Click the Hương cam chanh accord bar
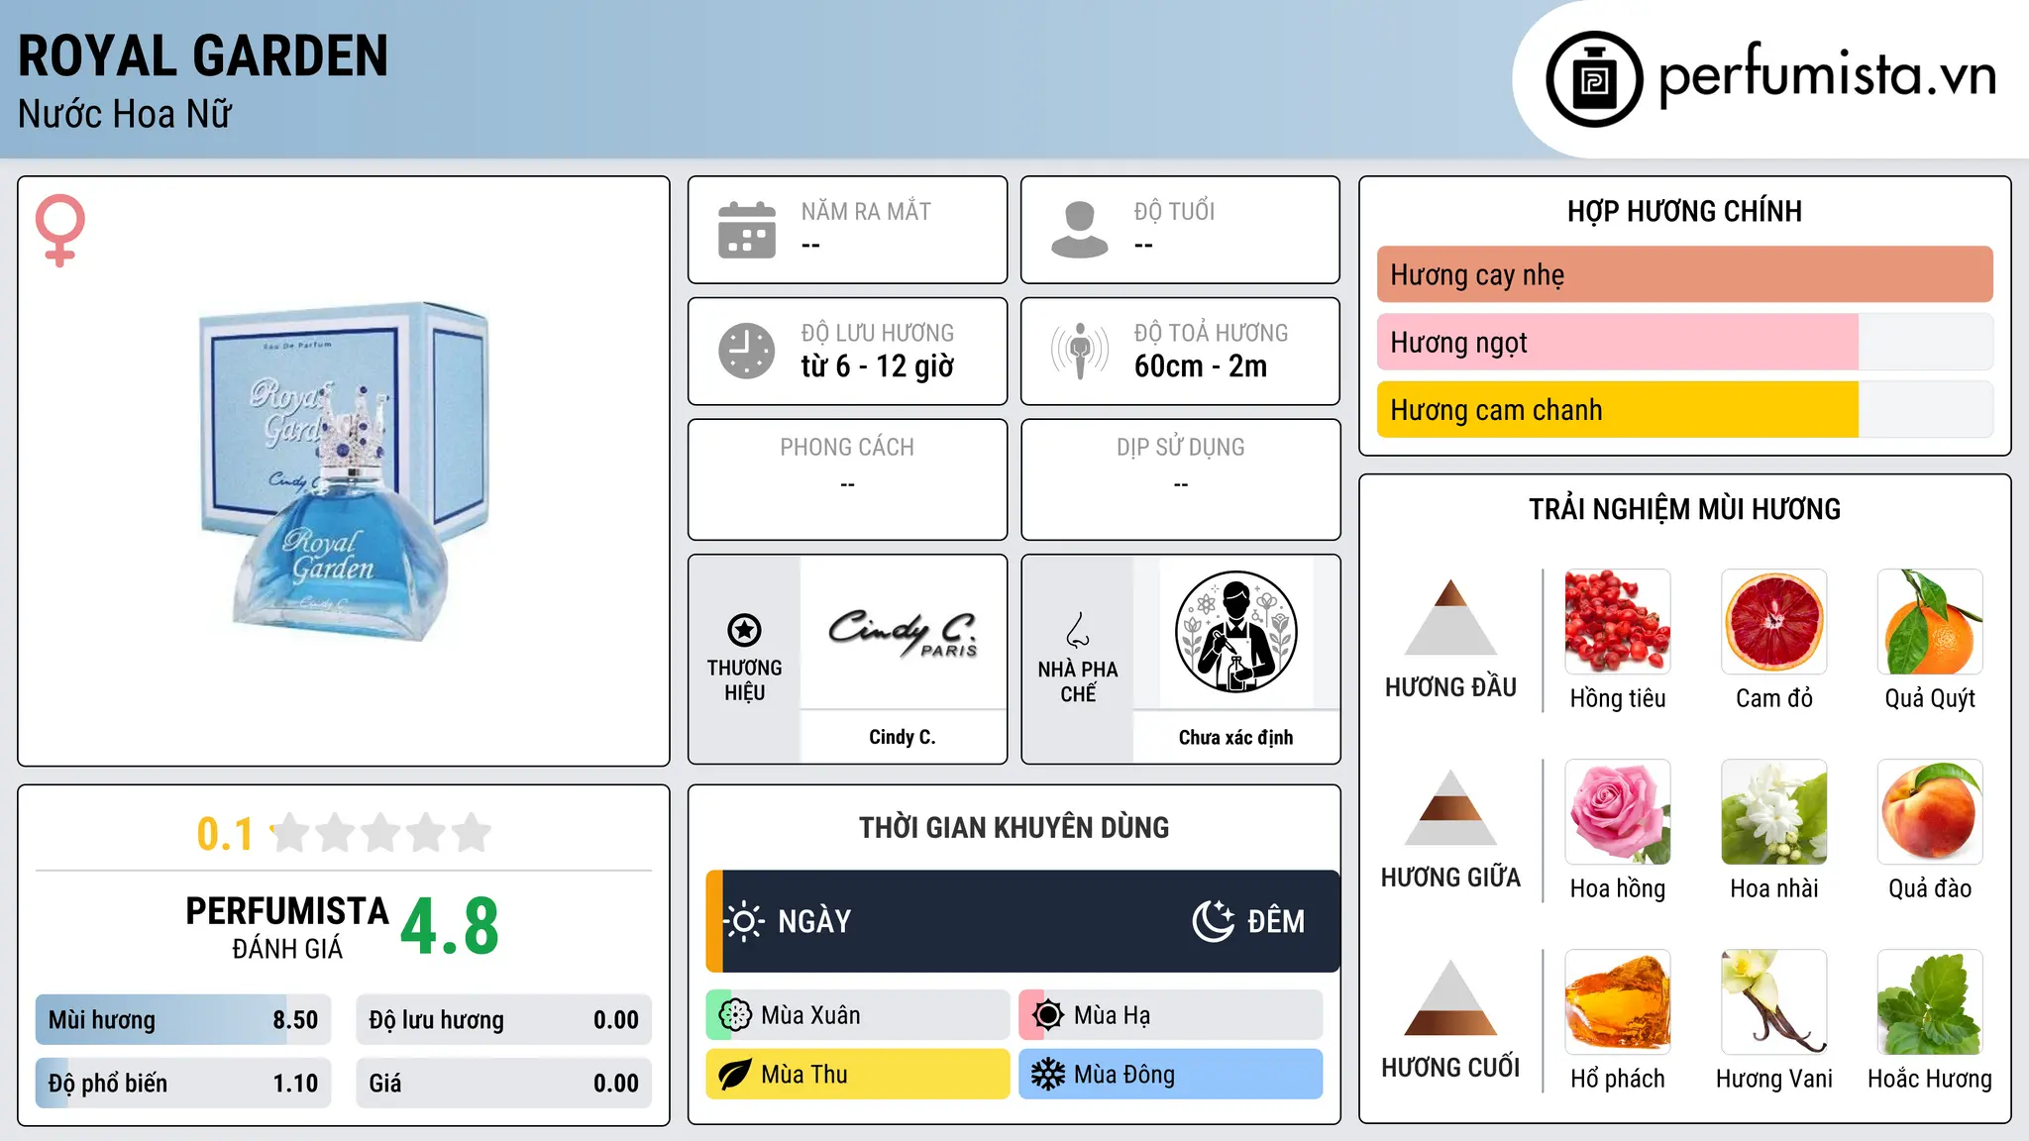 [1685, 409]
